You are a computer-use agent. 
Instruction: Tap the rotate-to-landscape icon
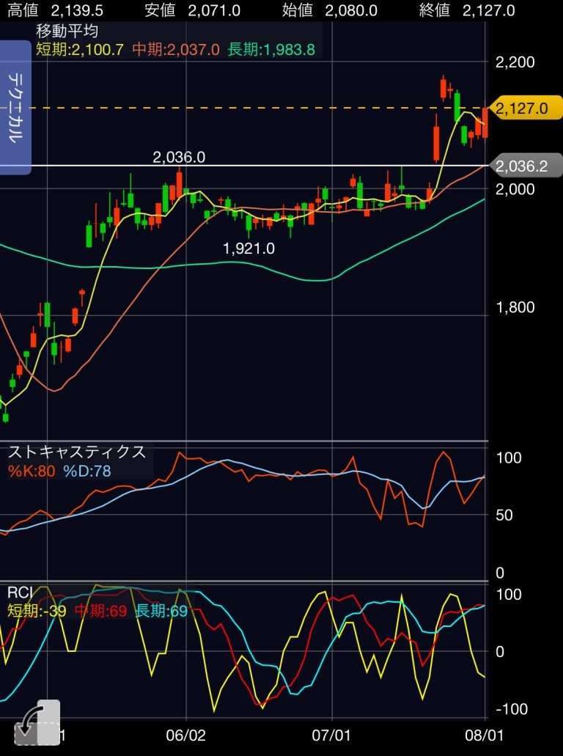tap(37, 723)
